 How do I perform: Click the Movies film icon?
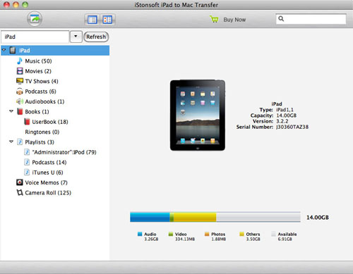coord(20,71)
